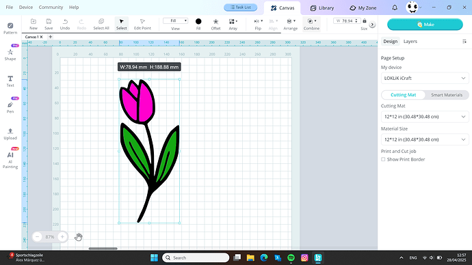Screen dimensions: 472x265
Task: Open the Upload panel
Action: pos(10,134)
